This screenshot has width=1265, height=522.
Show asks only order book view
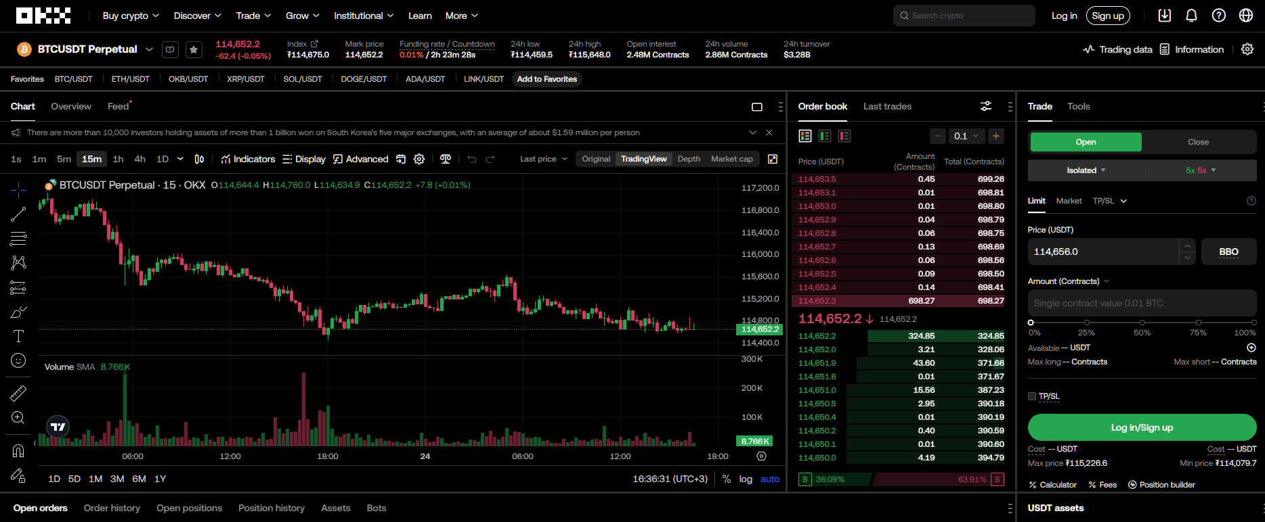click(x=844, y=136)
